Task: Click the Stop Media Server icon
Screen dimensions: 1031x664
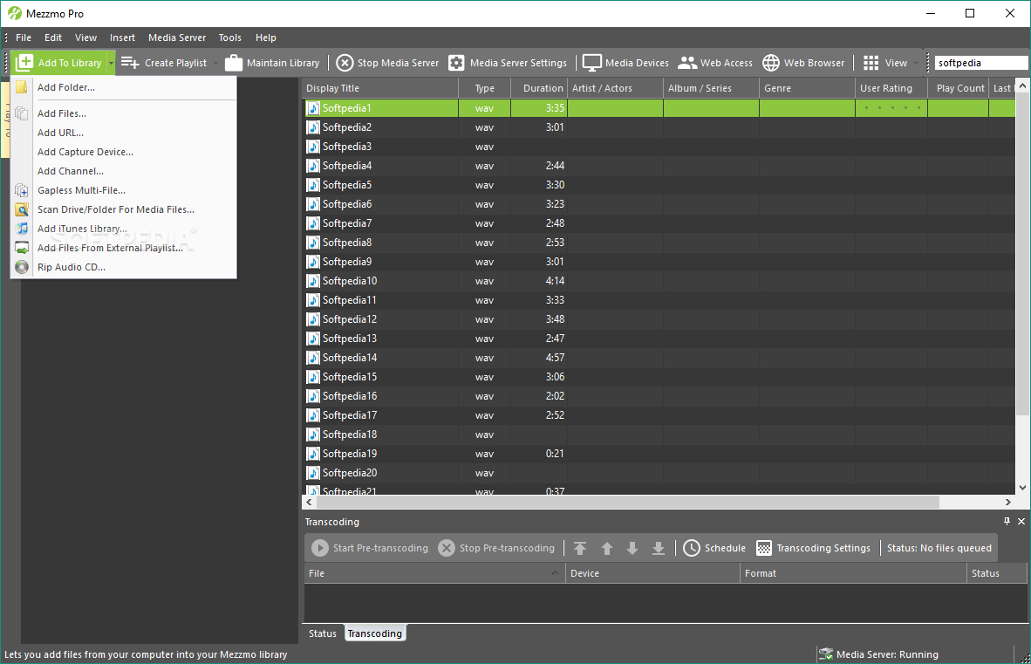Action: [345, 63]
